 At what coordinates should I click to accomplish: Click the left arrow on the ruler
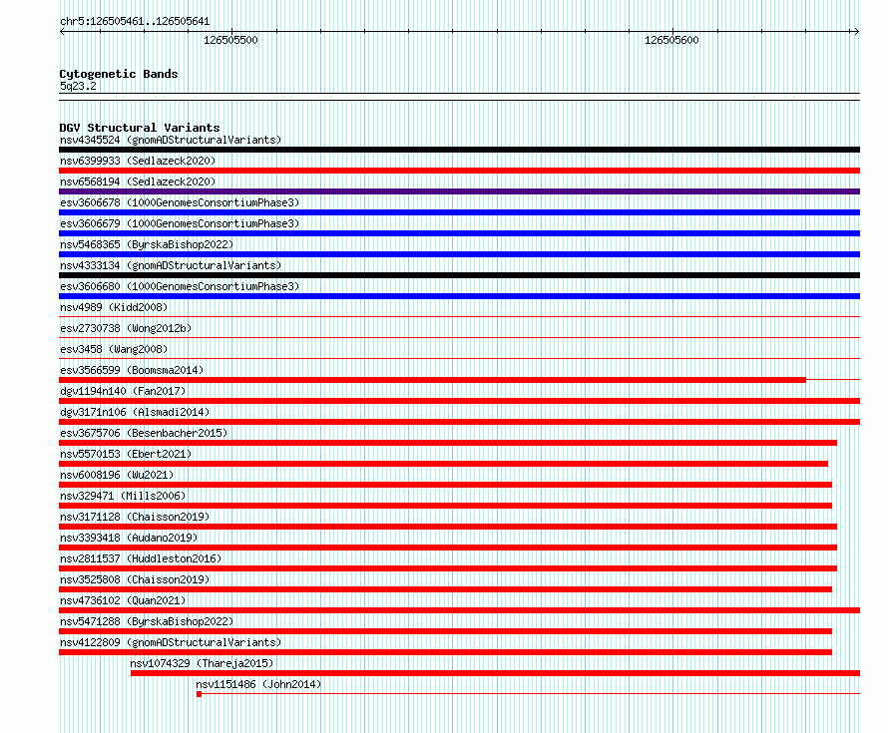tap(62, 32)
